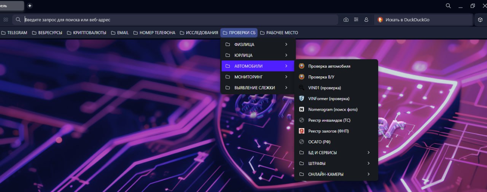Click the address bar input field
487x192 pixels.
coord(179,20)
